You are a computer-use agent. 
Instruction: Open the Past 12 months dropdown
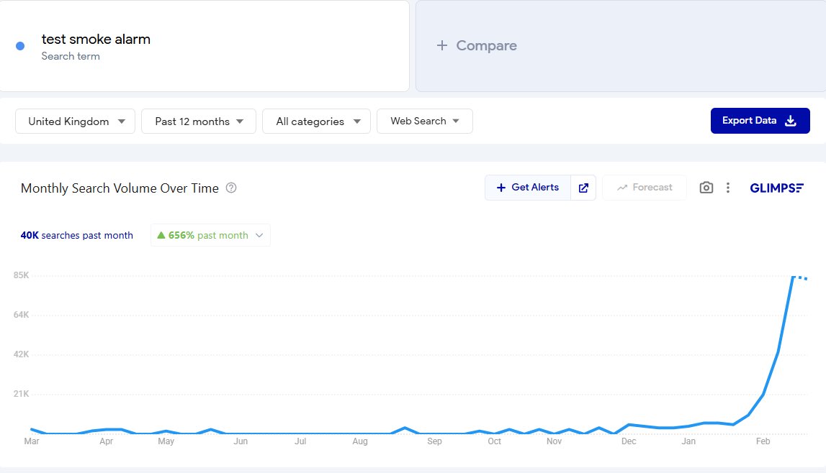[x=199, y=121]
